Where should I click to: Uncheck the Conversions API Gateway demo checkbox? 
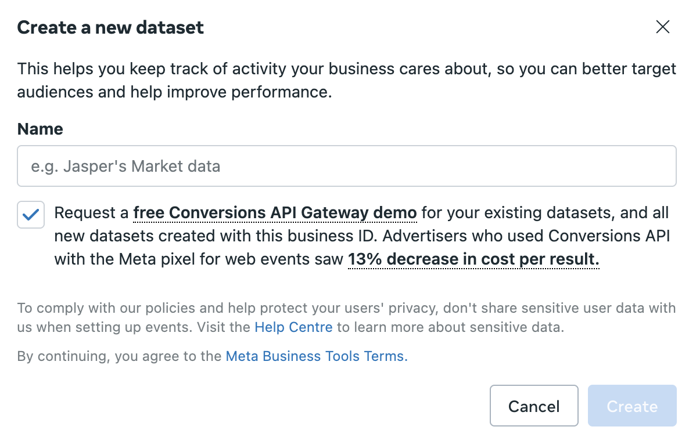(x=31, y=215)
